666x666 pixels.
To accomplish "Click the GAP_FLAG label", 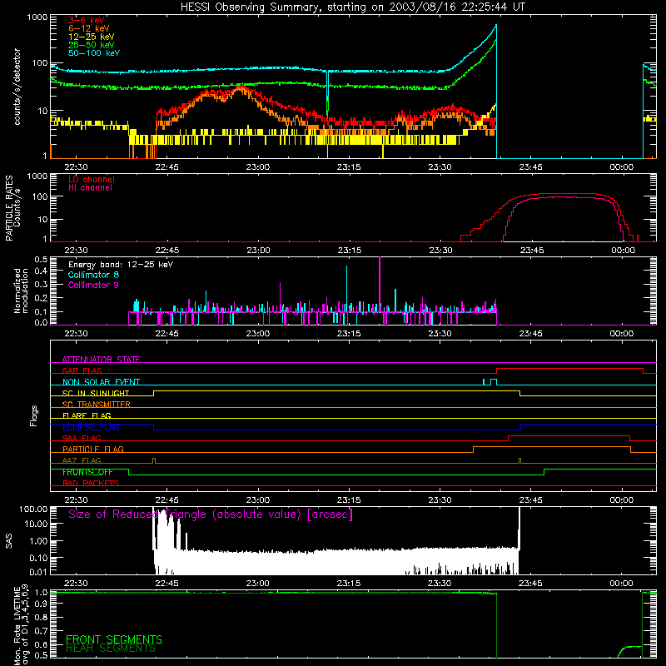I will pos(82,370).
